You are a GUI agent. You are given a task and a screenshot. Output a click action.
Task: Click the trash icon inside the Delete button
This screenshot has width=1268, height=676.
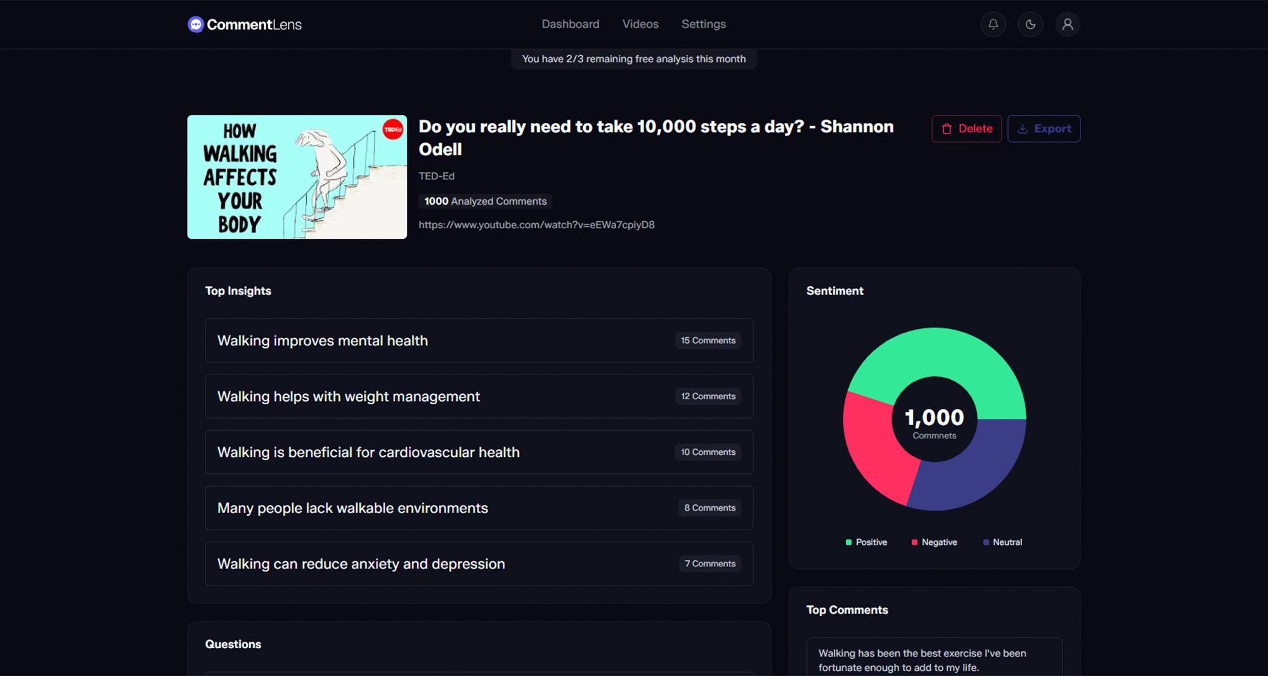[947, 129]
